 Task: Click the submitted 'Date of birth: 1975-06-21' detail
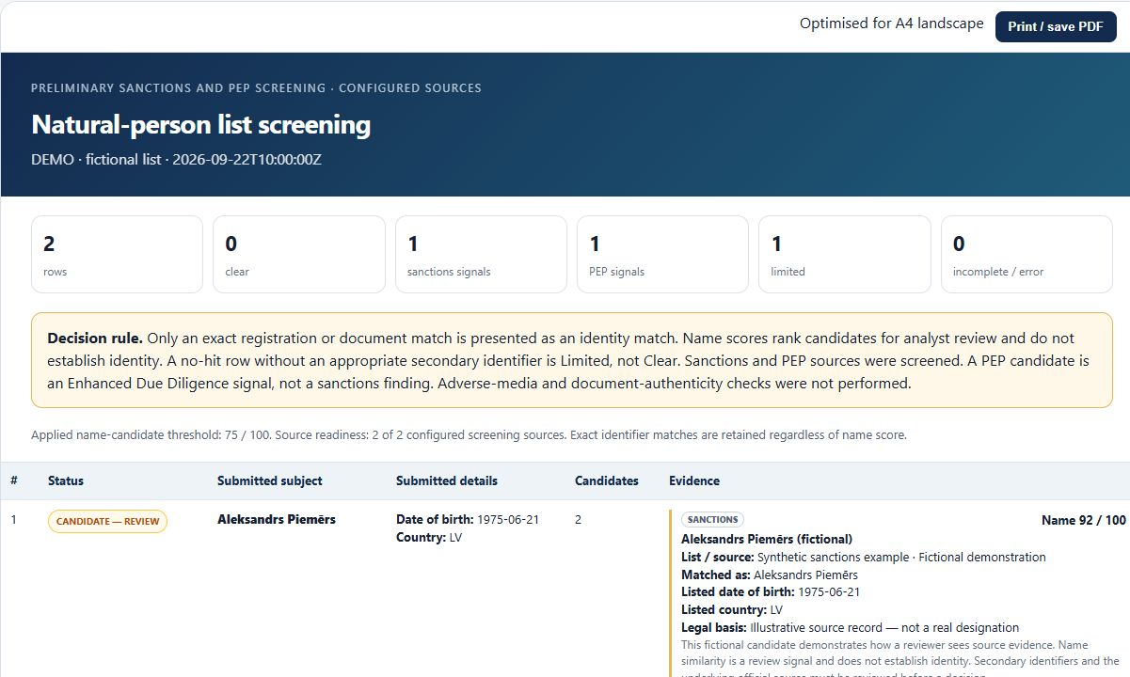[x=468, y=519]
